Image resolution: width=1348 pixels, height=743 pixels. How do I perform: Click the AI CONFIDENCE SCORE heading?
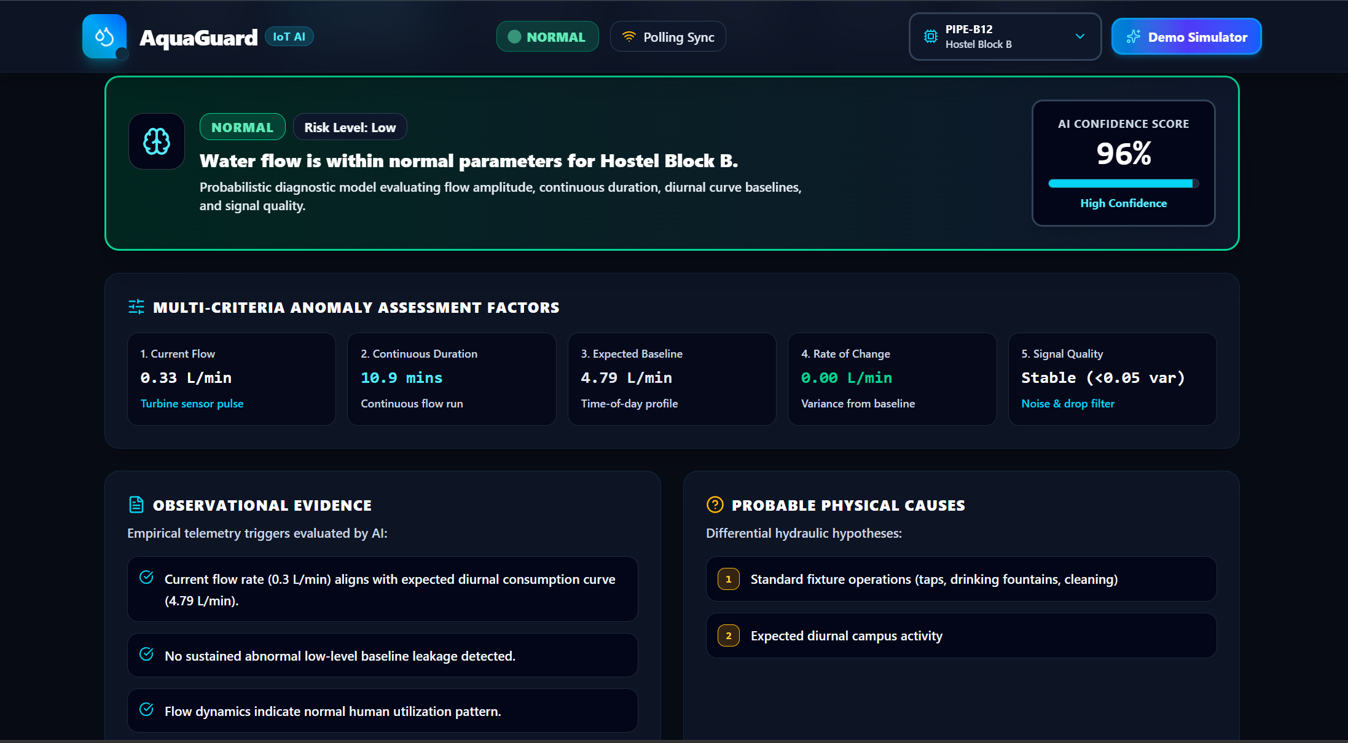(1124, 124)
